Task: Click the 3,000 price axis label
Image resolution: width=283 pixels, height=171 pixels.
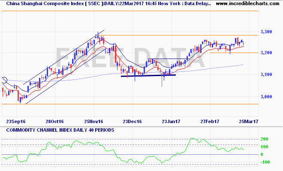Action: point(266,97)
